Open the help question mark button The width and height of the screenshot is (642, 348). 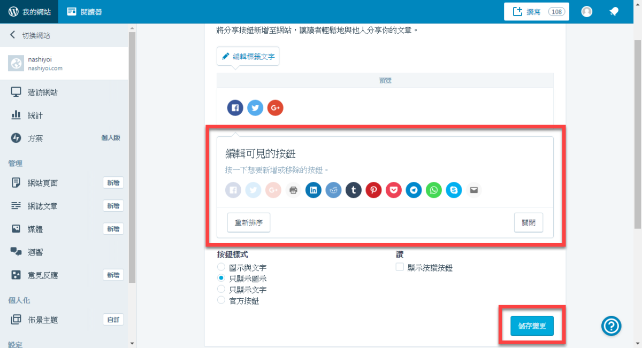(612, 326)
